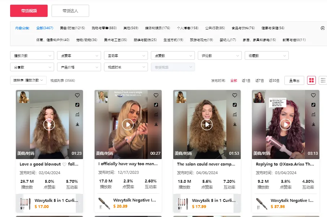Open TikTok link on Replying to @Xoxo.Ariaa video
This screenshot has width=327, height=217.
click(x=313, y=105)
